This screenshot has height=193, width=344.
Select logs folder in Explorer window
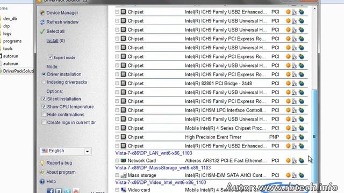point(7,33)
